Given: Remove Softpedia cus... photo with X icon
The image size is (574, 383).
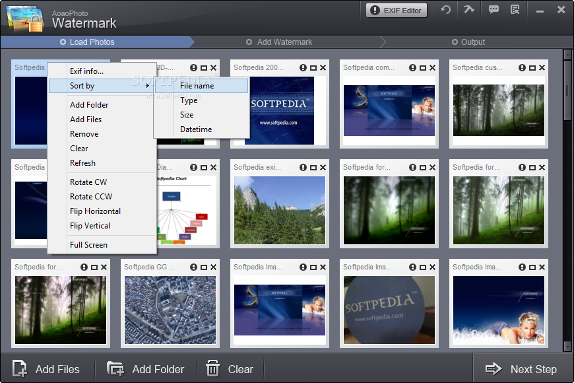Looking at the screenshot, I should click(x=542, y=68).
